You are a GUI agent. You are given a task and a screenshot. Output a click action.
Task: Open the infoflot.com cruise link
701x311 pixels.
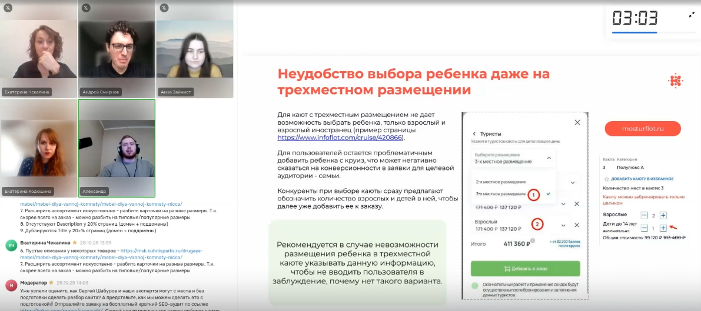[x=340, y=138]
